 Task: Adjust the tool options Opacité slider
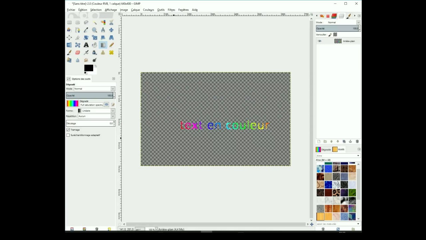[90, 95]
